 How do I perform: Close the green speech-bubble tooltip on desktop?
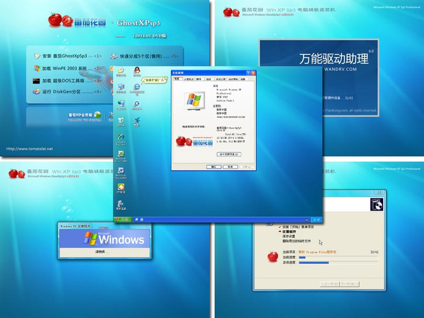click(x=166, y=78)
